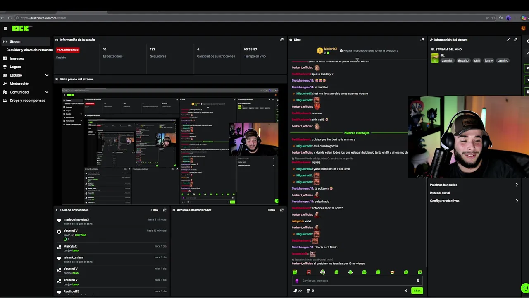Open the browser settings three-dots menu
Screen dimensions: 529x298
click(x=516, y=18)
